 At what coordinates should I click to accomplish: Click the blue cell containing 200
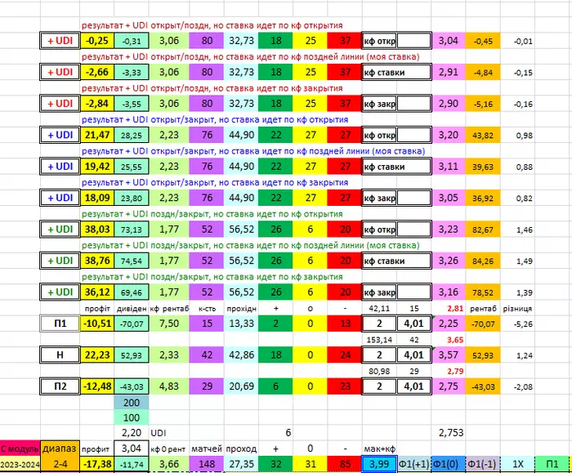132,403
